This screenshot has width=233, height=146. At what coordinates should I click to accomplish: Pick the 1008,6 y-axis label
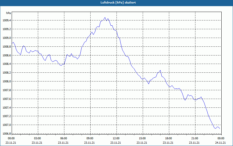(x=7, y=55)
